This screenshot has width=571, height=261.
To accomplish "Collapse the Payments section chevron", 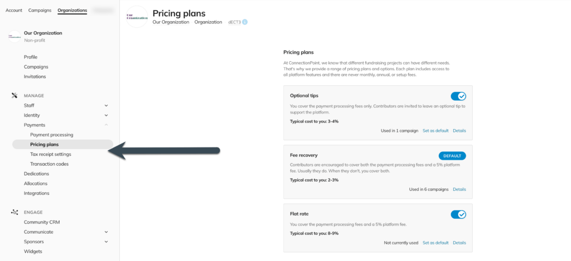I will tap(107, 125).
